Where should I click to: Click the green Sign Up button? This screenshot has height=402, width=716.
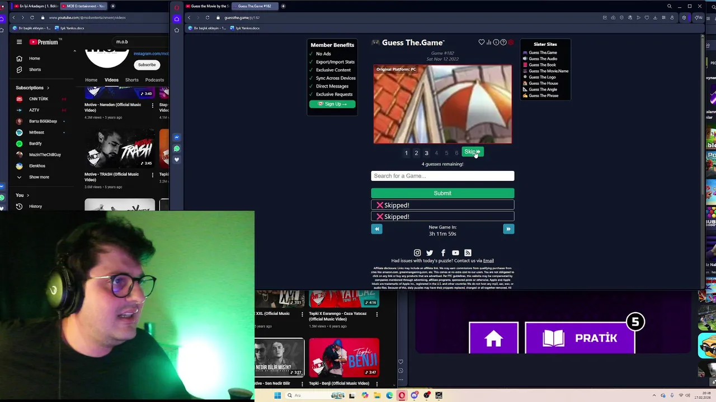(332, 104)
